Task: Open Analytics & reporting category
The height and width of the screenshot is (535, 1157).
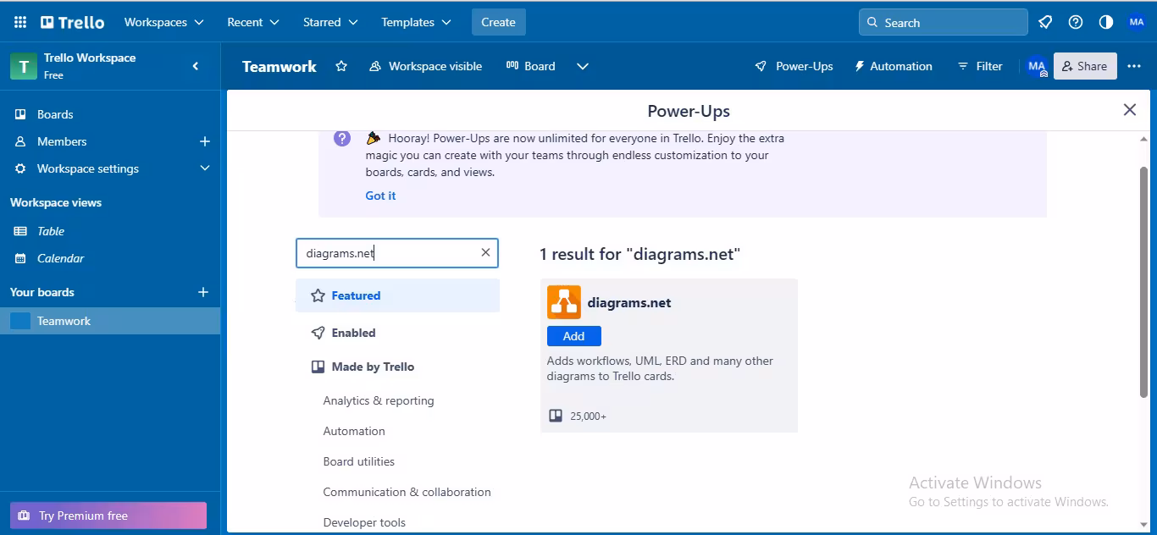Action: [x=379, y=400]
